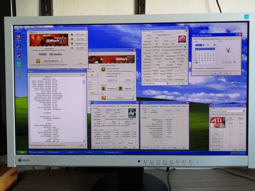Click the System Info button in 3DMark main window
This screenshot has height=191, width=255.
(x=111, y=80)
